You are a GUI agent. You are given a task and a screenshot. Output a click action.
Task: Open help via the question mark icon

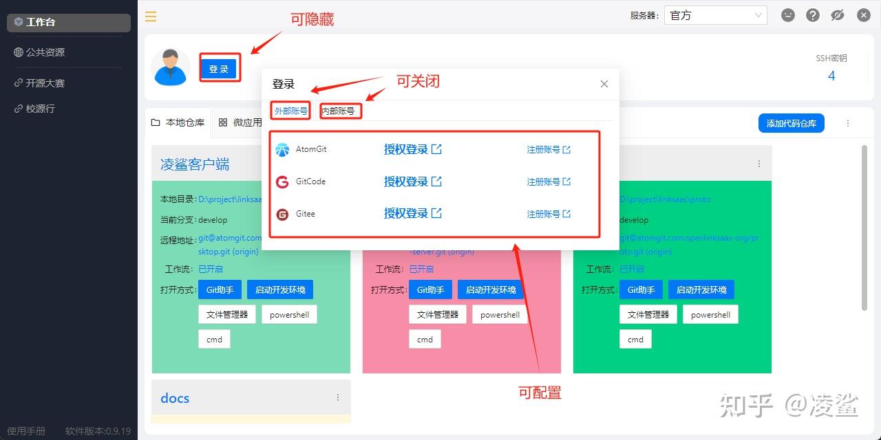coord(812,14)
